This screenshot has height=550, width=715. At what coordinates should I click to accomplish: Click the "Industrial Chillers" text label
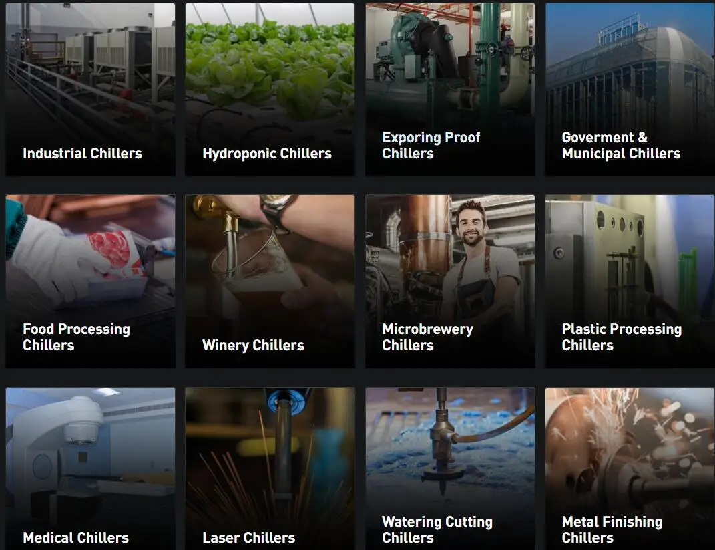[x=83, y=153]
